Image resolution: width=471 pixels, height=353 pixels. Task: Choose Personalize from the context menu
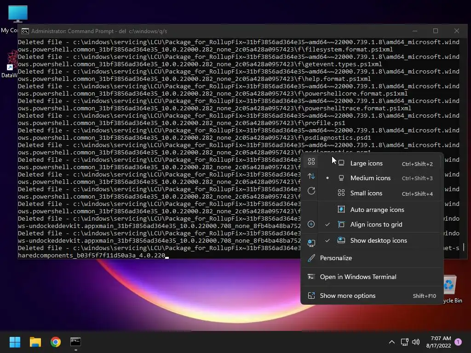pos(372,258)
